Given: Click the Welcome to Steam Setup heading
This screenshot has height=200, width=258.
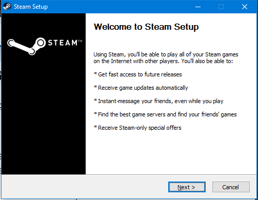Looking at the screenshot, I should click(x=146, y=27).
